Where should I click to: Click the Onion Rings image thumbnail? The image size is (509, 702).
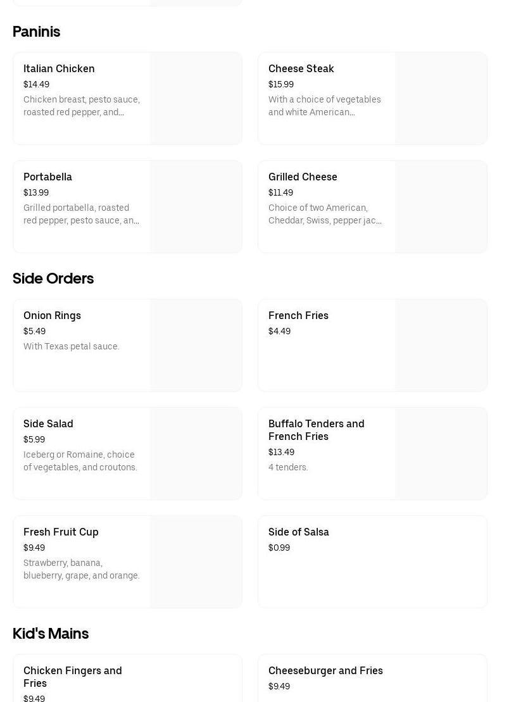(196, 346)
